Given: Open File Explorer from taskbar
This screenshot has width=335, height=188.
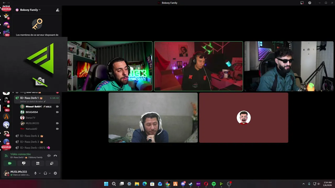Looking at the screenshot, I should point(137,184).
